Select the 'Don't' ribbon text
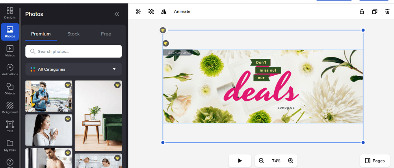Viewport: 394px width, 168px height. coord(261,62)
